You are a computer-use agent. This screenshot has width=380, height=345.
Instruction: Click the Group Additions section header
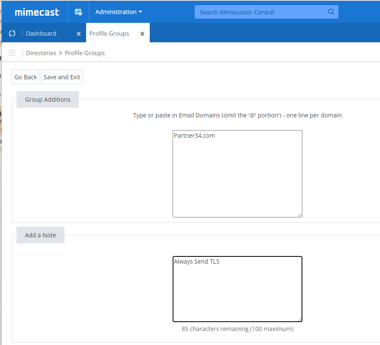coord(47,99)
